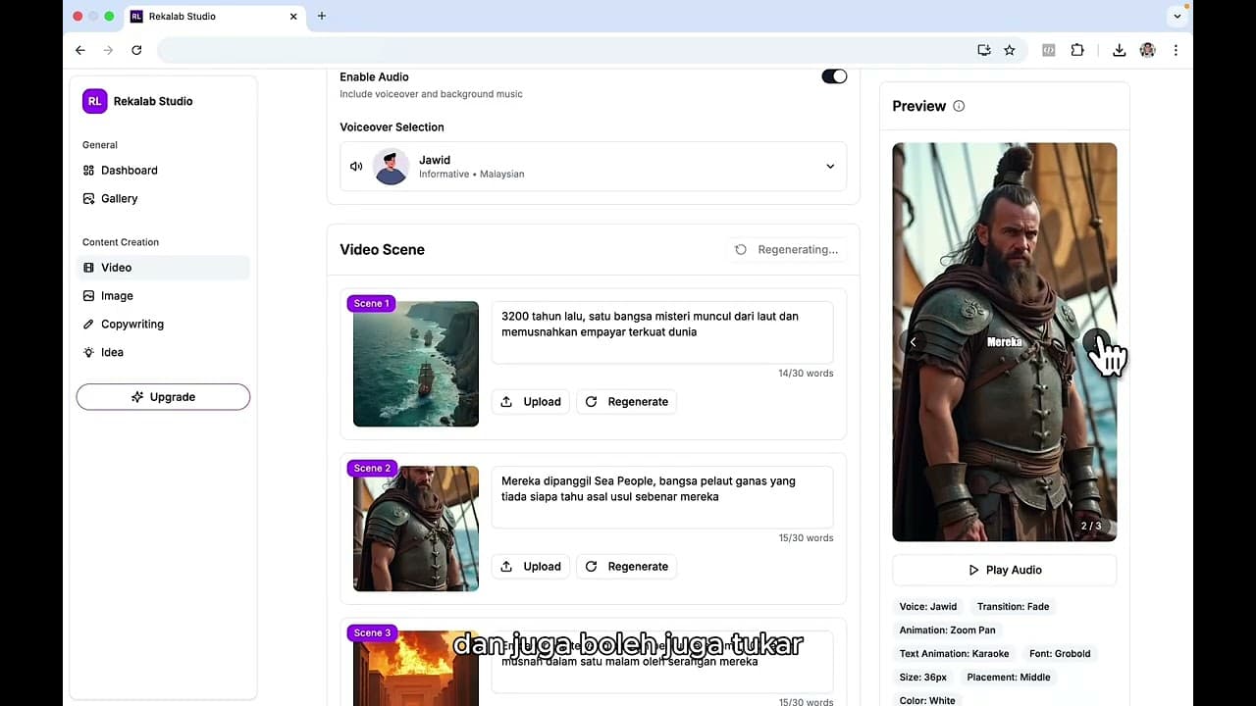The width and height of the screenshot is (1256, 706).
Task: Reload the page with the refresh icon
Action: (x=136, y=50)
